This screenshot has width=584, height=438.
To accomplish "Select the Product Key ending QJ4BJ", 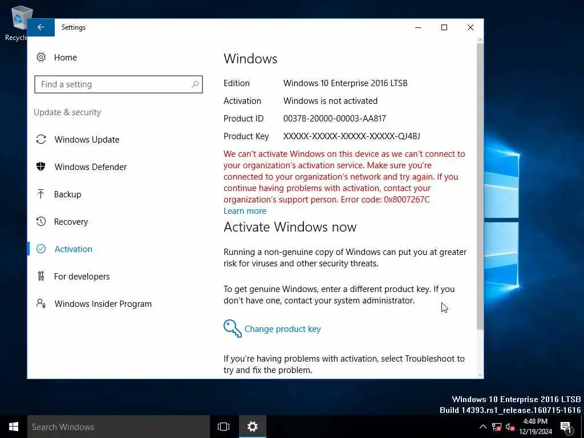I will pyautogui.click(x=351, y=136).
